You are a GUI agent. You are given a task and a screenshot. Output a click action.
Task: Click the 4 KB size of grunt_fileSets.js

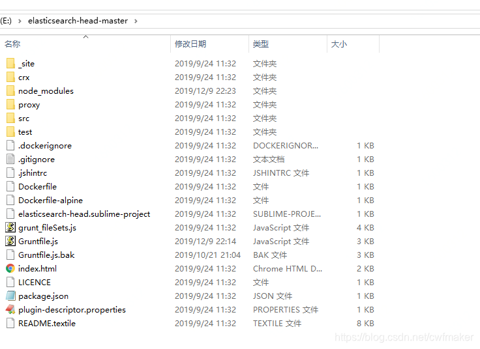[365, 228]
